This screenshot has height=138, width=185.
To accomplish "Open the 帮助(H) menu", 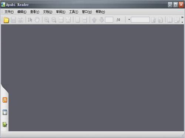I will tap(100, 12).
